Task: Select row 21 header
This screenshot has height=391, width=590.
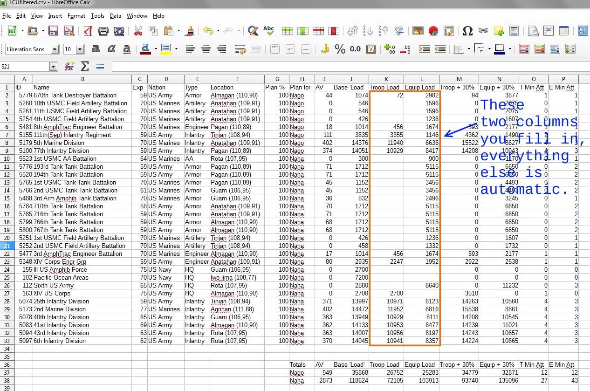Action: [x=7, y=246]
